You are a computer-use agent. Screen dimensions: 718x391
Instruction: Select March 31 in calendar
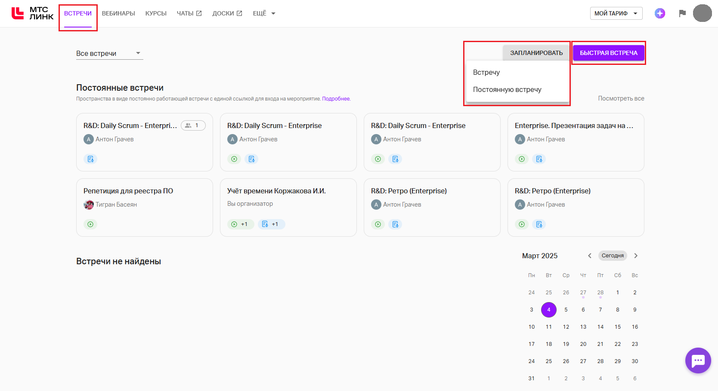tap(532, 379)
